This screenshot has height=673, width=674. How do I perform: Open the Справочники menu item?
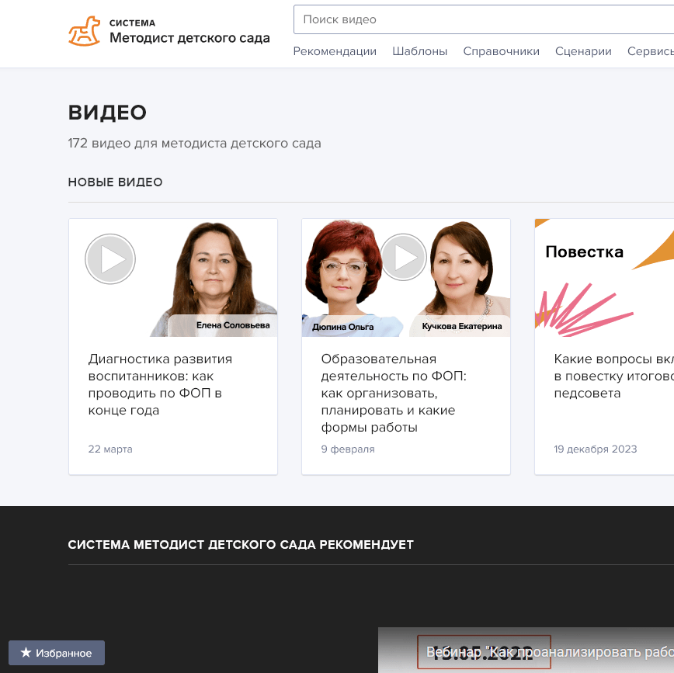[501, 51]
